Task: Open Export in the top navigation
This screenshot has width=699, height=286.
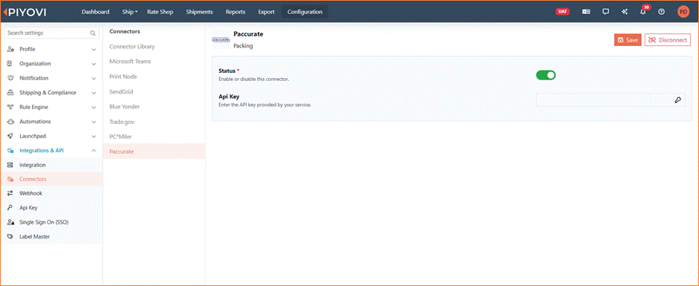Action: pyautogui.click(x=267, y=12)
